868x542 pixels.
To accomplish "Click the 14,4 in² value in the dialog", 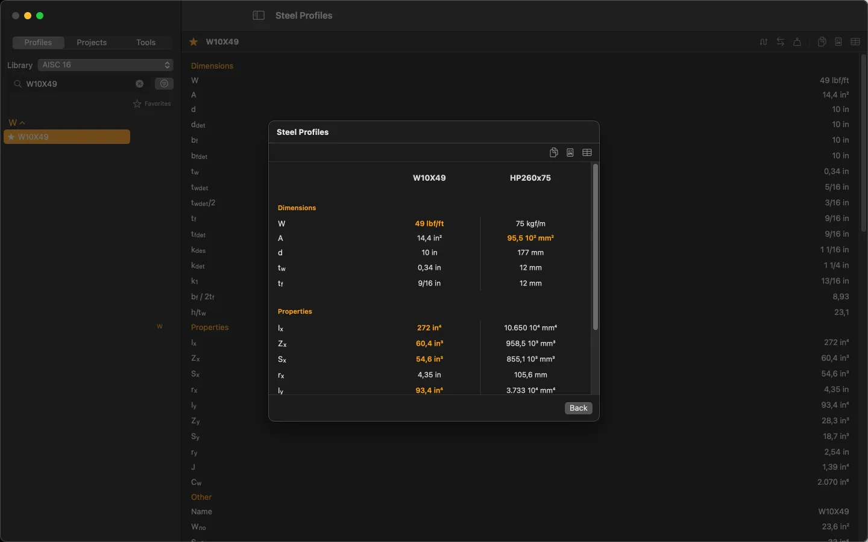I will [429, 238].
